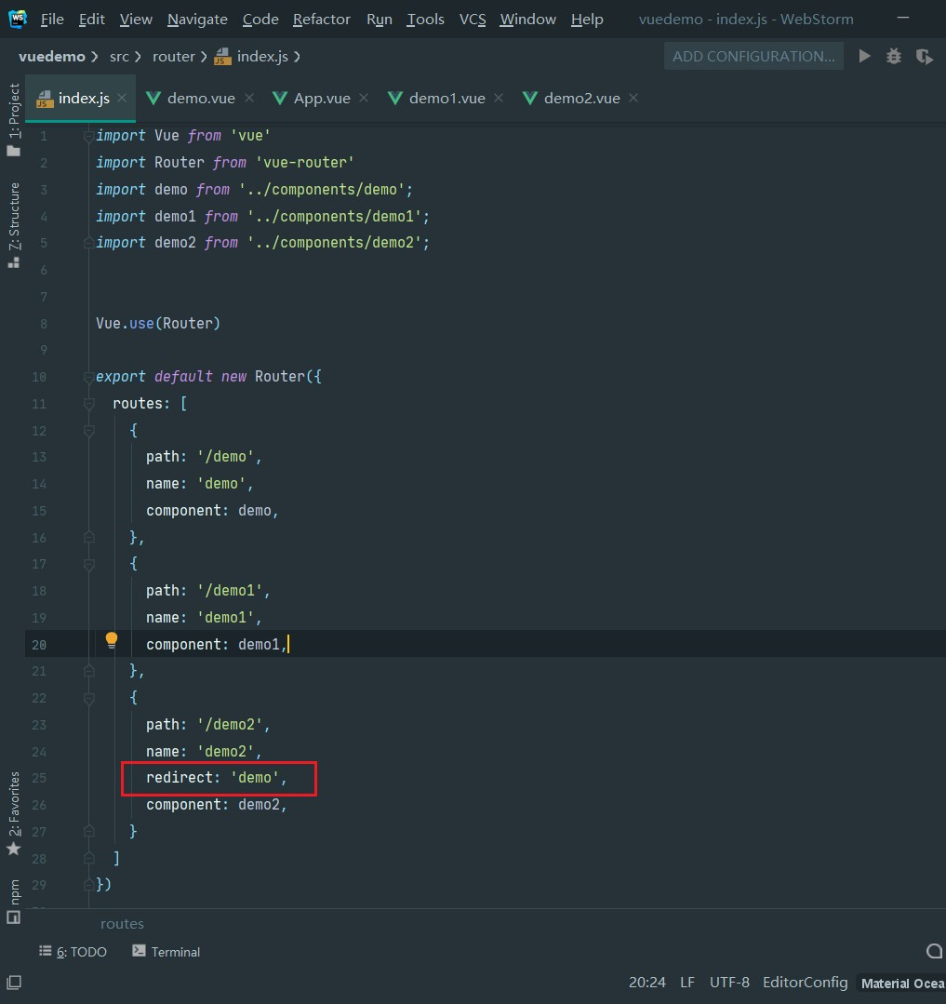The image size is (946, 1004).
Task: Run with coverage shield icon
Action: [x=924, y=57]
